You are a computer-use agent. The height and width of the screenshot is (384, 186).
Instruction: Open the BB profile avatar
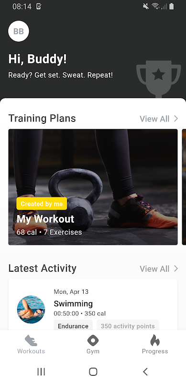pos(19,31)
